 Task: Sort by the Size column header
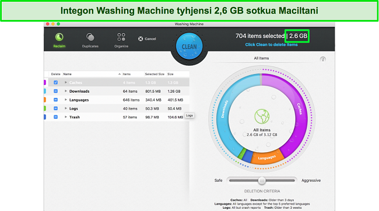170,74
